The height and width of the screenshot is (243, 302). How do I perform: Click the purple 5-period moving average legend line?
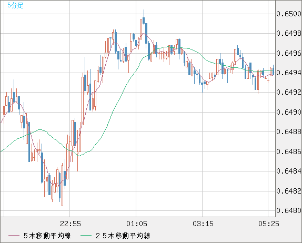point(14,236)
